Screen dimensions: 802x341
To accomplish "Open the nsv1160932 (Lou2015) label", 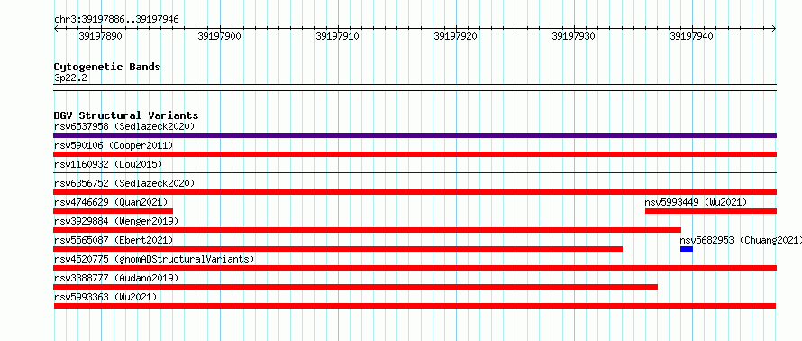I will [108, 164].
